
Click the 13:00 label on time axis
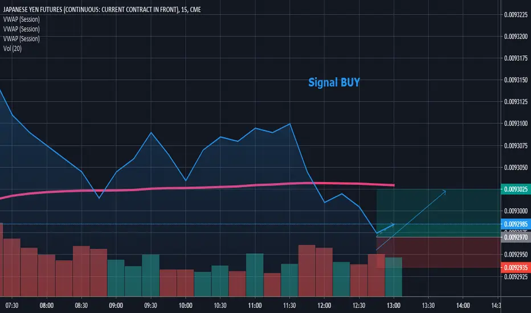[x=394, y=306]
